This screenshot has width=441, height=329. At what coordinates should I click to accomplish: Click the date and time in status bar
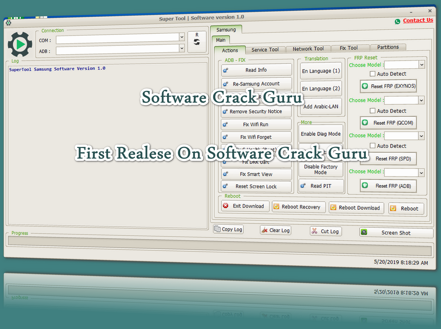point(401,263)
